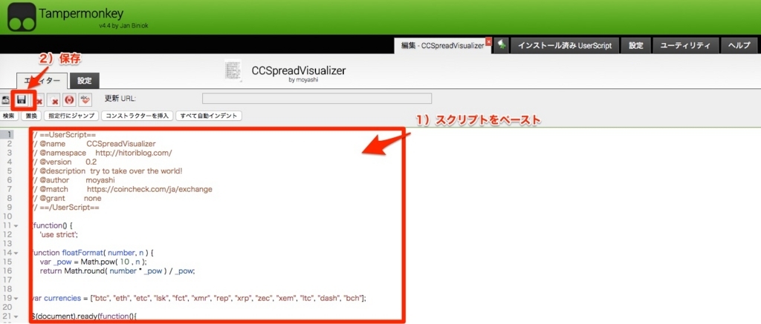Switch to the エディター sub-tab
The image size is (761, 324).
click(x=42, y=81)
